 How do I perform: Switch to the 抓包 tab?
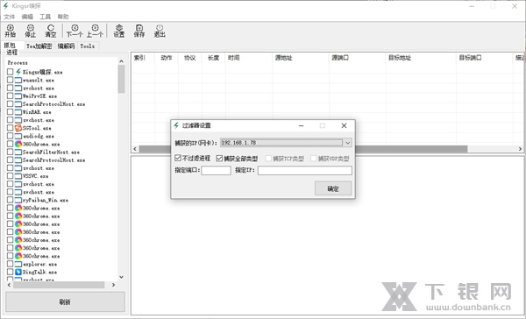coord(10,46)
